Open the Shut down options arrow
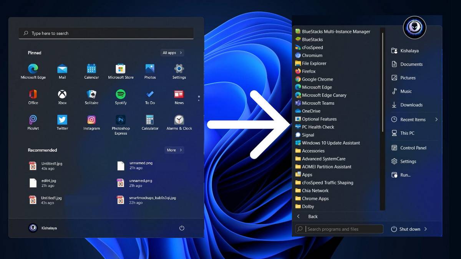This screenshot has height=259, width=461. click(x=426, y=229)
